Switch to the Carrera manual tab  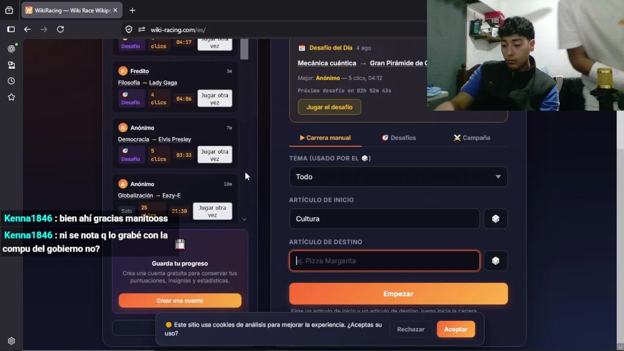[x=325, y=138]
